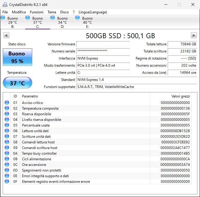Viewport: 200px width, 197px height.
Task: Click raw value 0000002A6C1477
Action: coord(175,148)
